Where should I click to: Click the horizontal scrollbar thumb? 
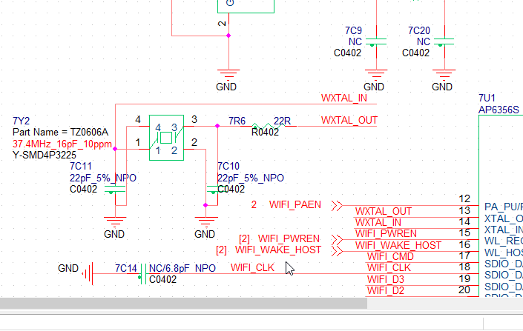click(184, 303)
